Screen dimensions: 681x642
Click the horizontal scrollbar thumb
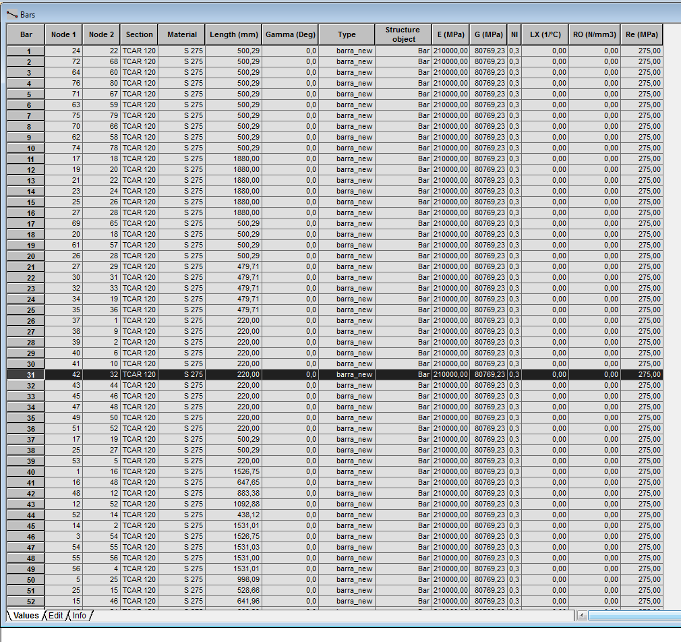(634, 616)
